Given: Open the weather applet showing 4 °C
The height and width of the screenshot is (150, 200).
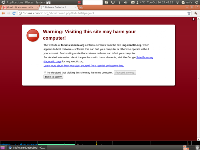Looking at the screenshot, I should (x=140, y=2).
